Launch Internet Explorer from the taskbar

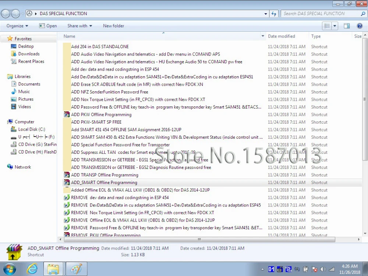coord(32,269)
